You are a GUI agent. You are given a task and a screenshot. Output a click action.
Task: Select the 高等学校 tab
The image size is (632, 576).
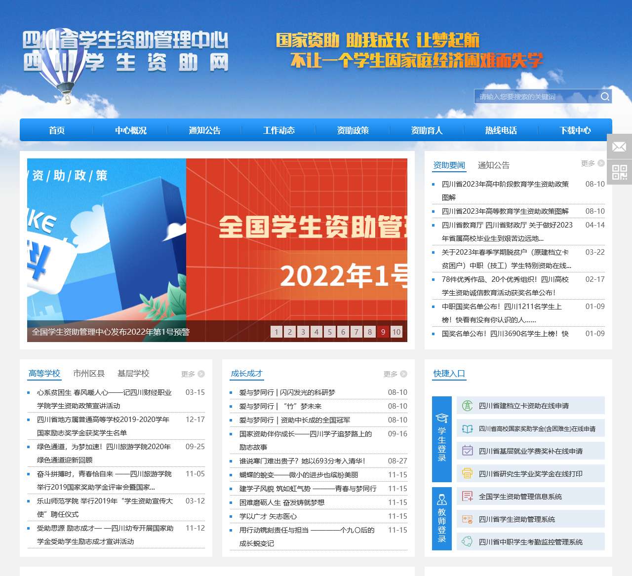(x=44, y=374)
